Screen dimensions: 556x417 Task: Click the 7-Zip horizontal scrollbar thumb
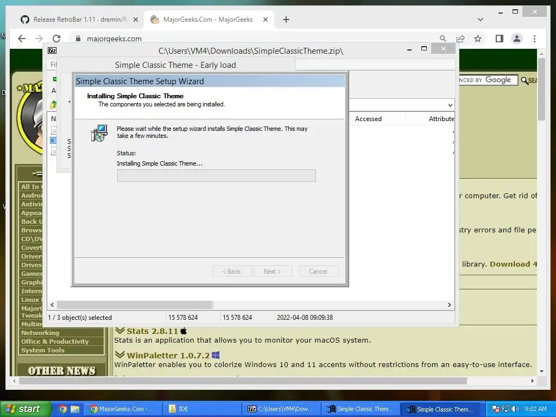135,305
